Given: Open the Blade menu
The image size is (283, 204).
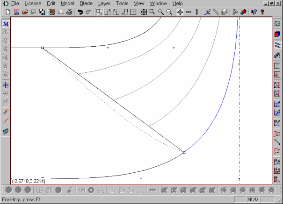Looking at the screenshot, I should coord(86,3).
